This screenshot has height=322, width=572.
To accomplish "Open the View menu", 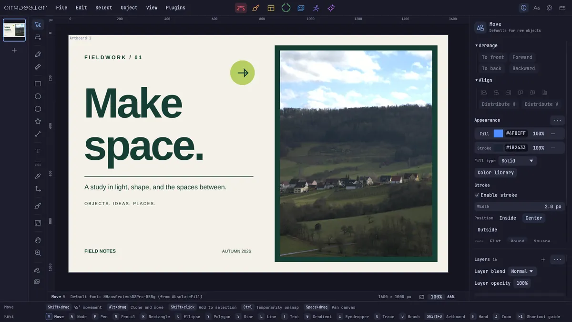I will 152,8.
